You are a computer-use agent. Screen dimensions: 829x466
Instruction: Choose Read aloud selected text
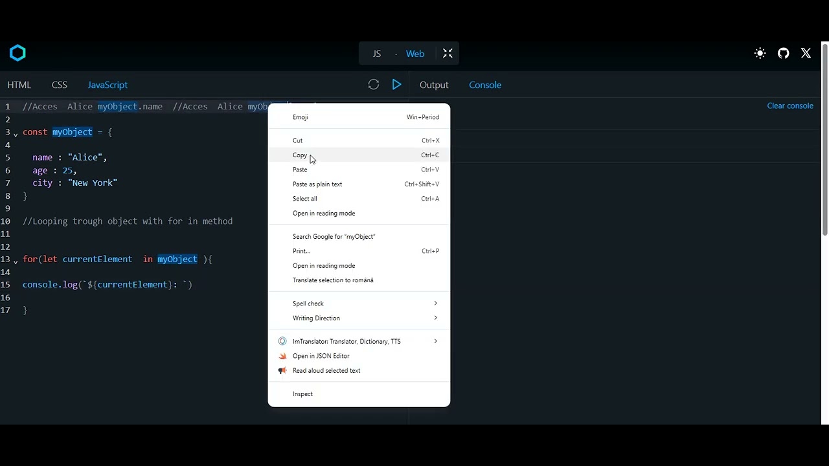pyautogui.click(x=359, y=371)
